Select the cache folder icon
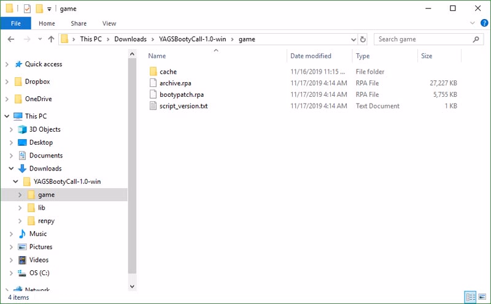The image size is (491, 304). [153, 72]
